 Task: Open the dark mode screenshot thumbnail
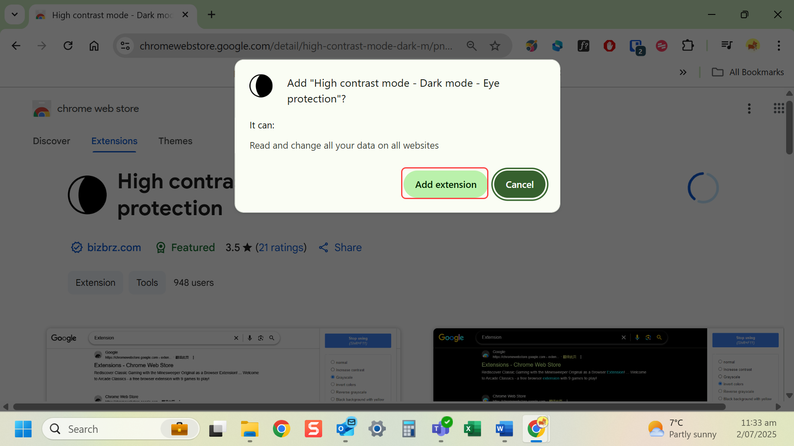pos(608,365)
